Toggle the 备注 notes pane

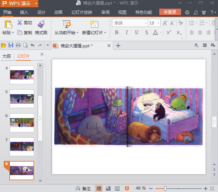tap(83, 189)
